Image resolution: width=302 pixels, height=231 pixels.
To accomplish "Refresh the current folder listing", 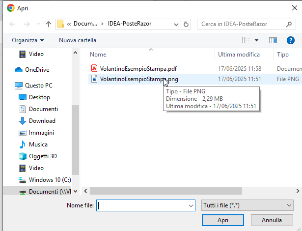I will [x=186, y=24].
